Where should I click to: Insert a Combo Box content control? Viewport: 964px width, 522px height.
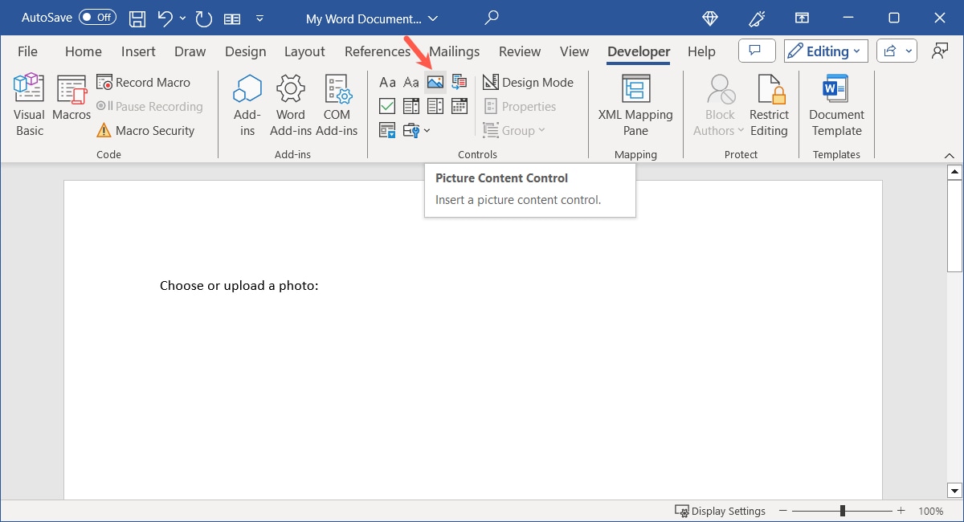click(x=411, y=106)
